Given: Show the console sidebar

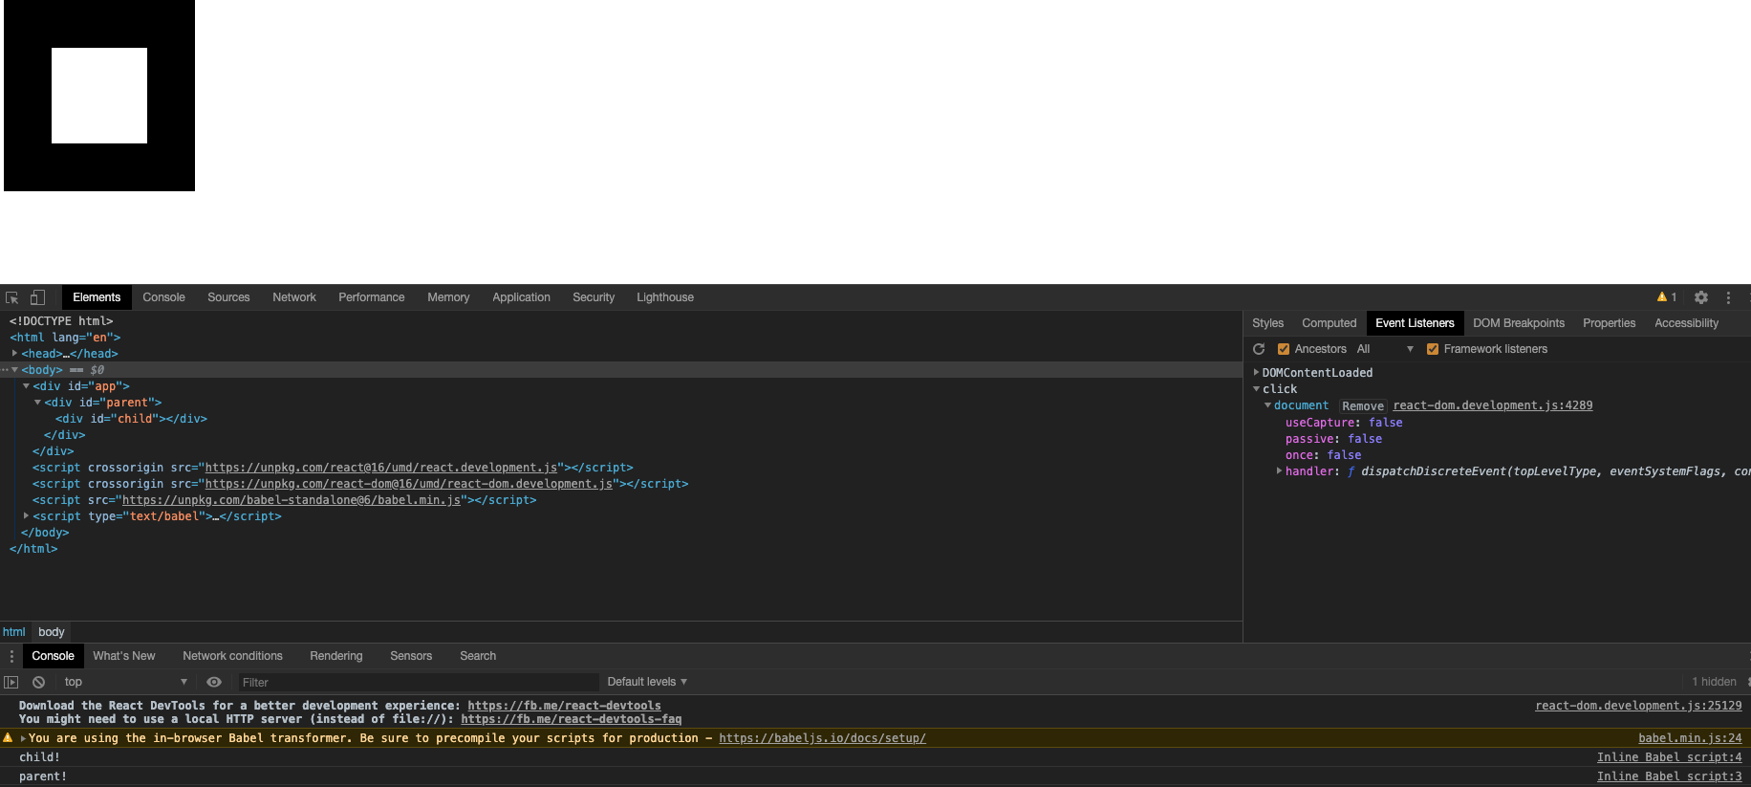Looking at the screenshot, I should pyautogui.click(x=11, y=682).
